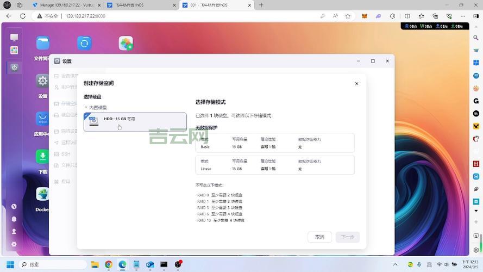Open the Docker desktop icon
The width and height of the screenshot is (483, 272).
(x=42, y=194)
